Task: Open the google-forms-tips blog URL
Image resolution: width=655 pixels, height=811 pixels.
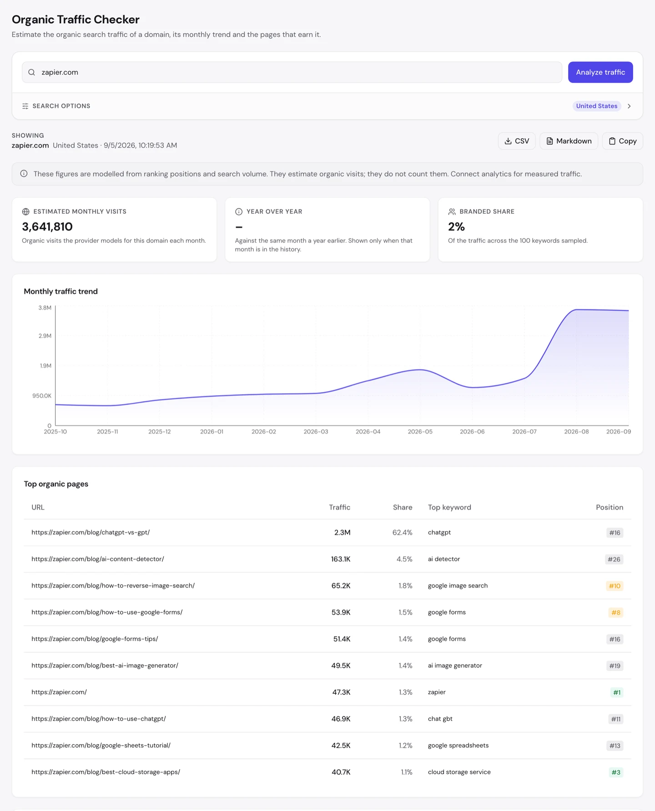Action: click(95, 639)
